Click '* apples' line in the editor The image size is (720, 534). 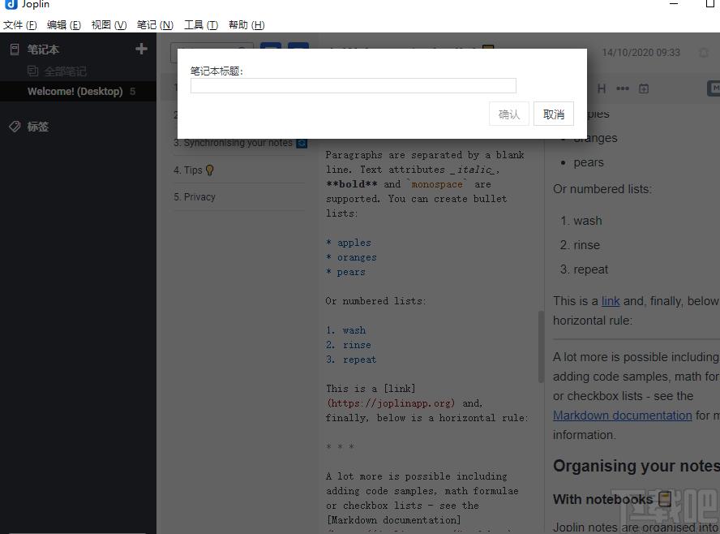click(x=349, y=243)
